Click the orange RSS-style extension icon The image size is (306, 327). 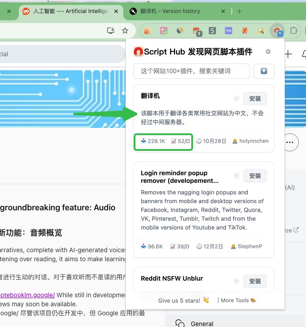click(147, 31)
